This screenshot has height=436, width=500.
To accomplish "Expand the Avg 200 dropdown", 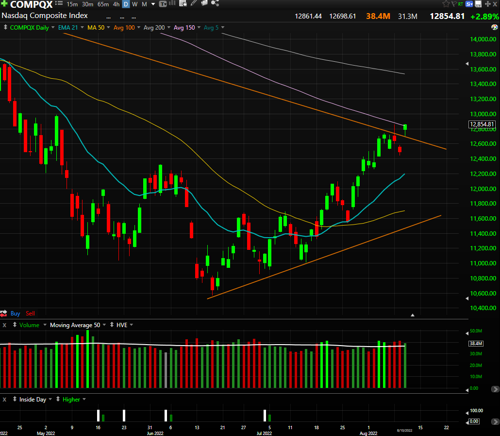I will (x=168, y=27).
